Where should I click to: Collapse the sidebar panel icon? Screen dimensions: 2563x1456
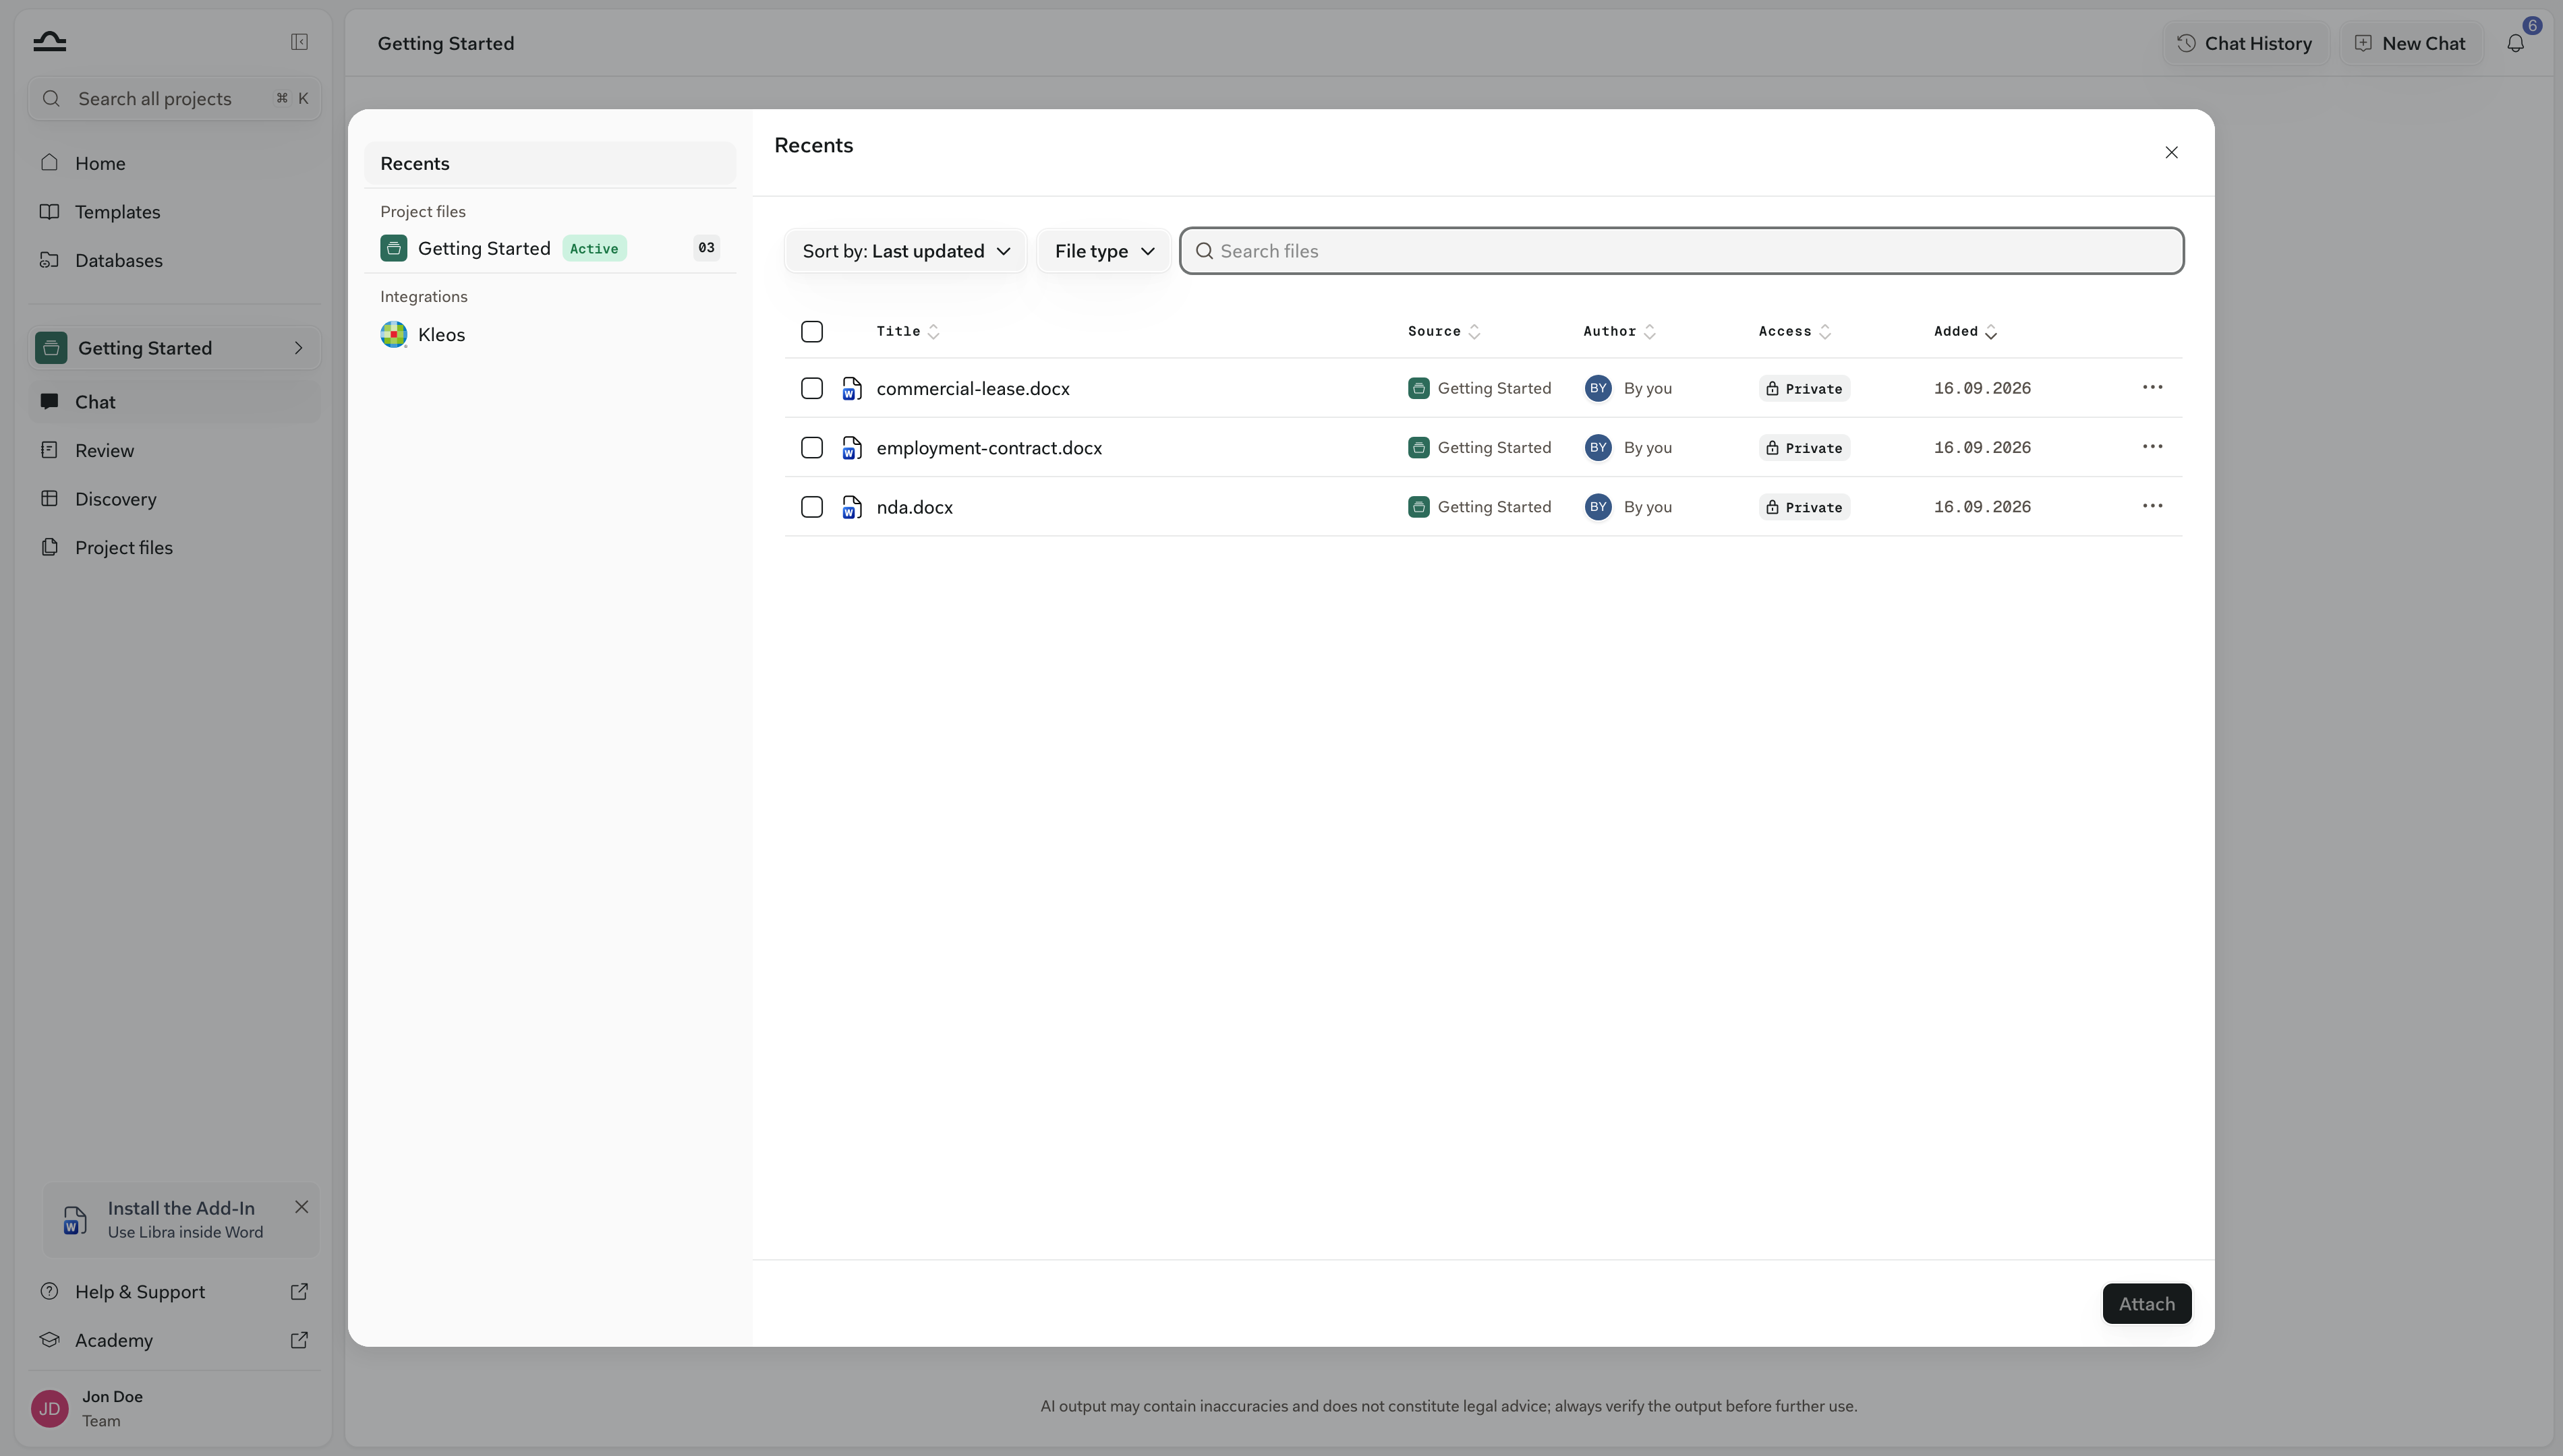tap(299, 42)
